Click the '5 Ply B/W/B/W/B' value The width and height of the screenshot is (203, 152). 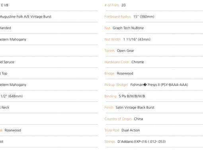(x=132, y=96)
